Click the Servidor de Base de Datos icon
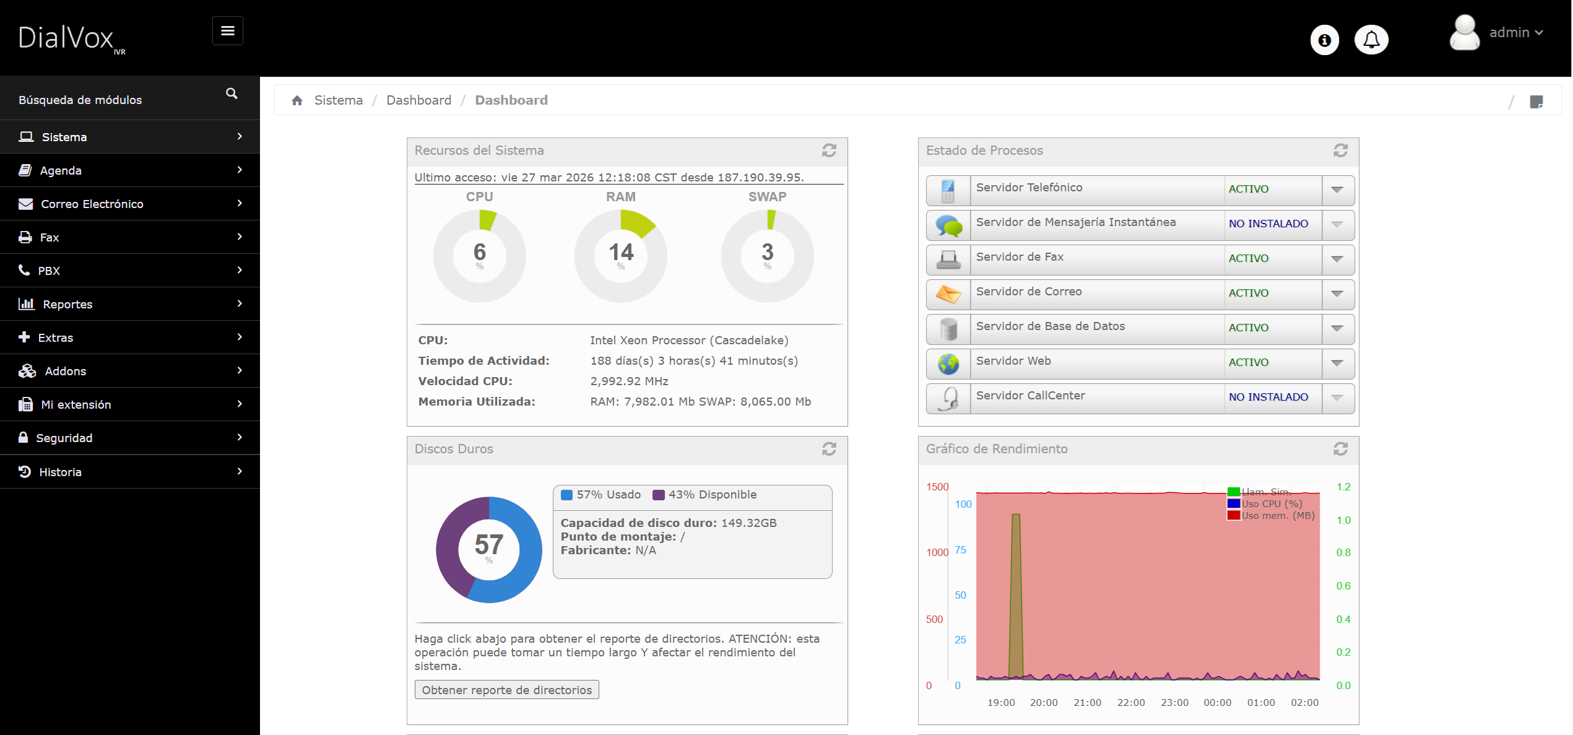 [x=948, y=329]
